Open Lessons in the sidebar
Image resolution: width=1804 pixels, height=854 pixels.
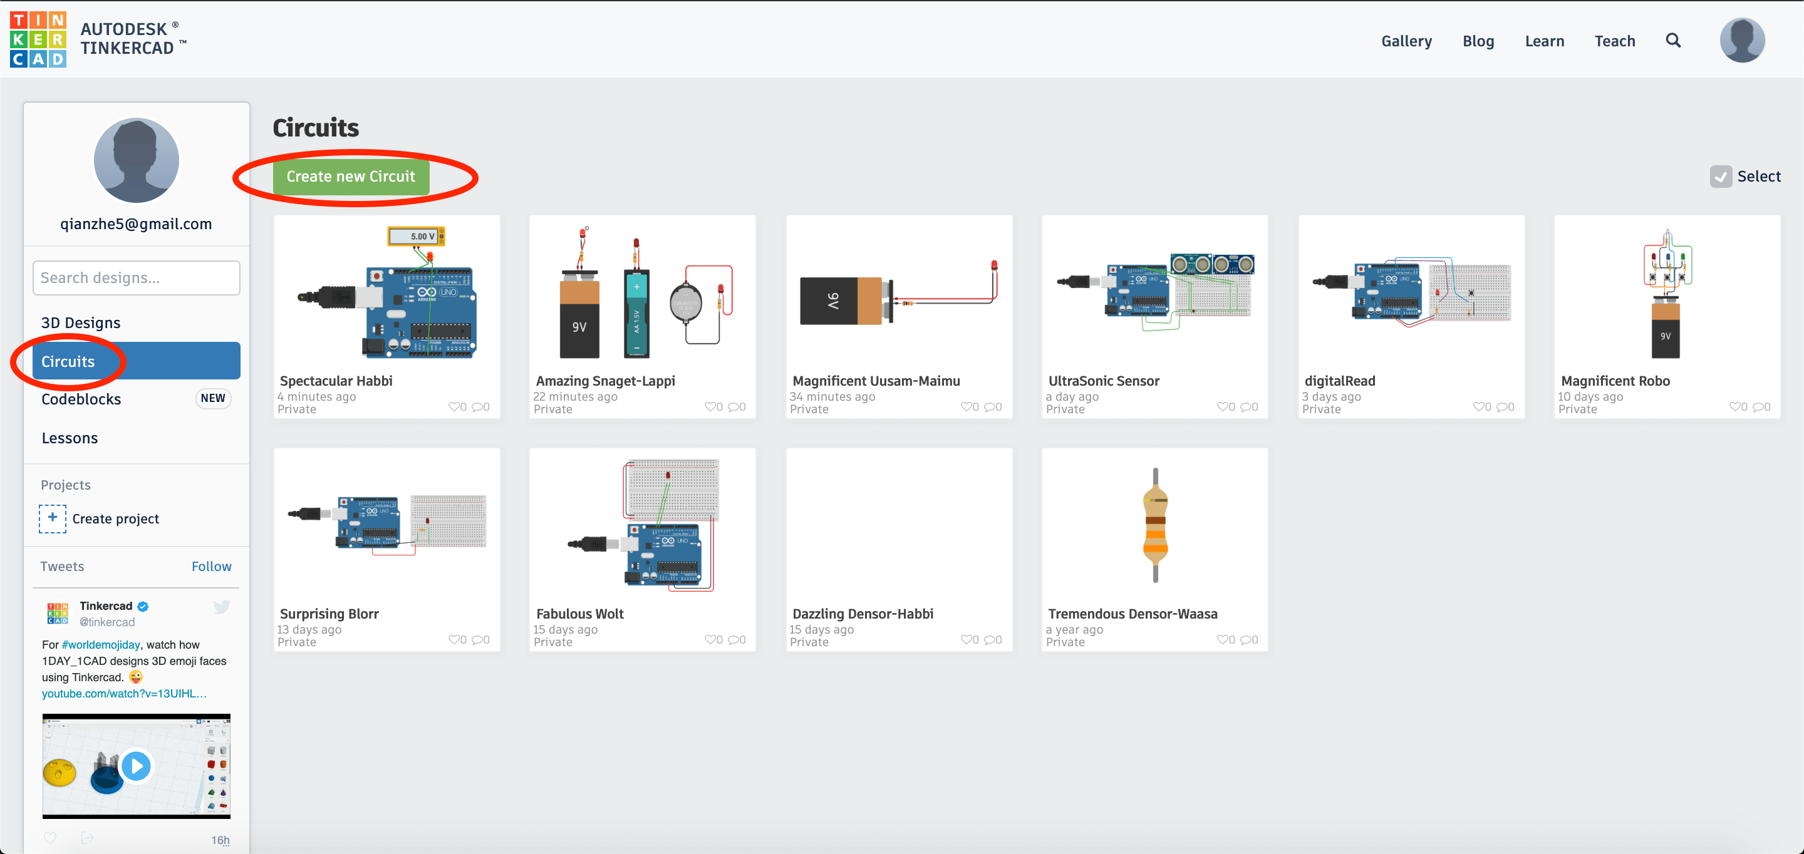(70, 438)
